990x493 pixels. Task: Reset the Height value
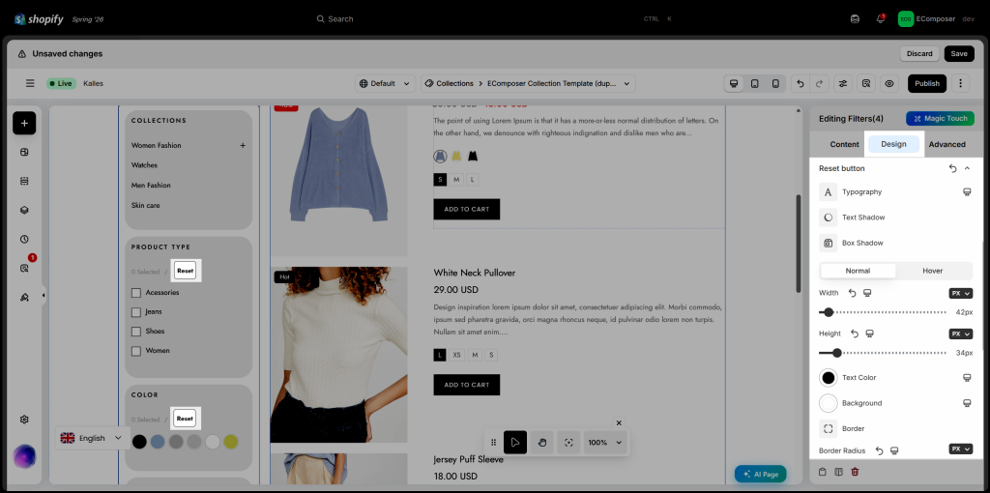point(855,333)
